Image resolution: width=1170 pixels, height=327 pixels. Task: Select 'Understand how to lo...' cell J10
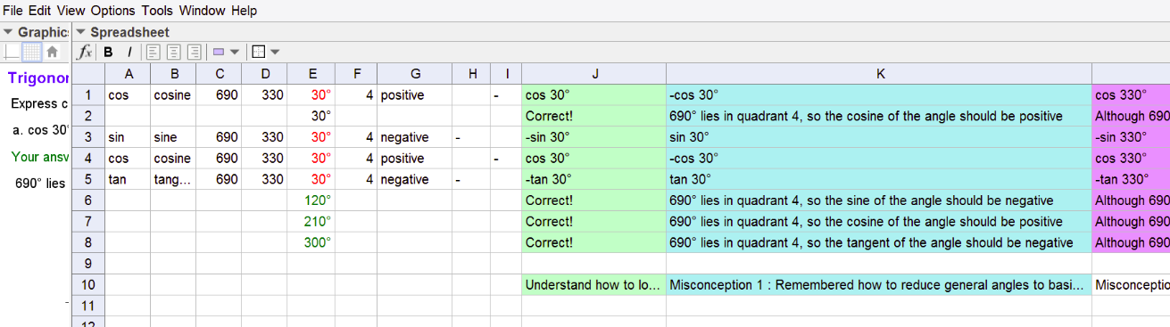point(593,285)
